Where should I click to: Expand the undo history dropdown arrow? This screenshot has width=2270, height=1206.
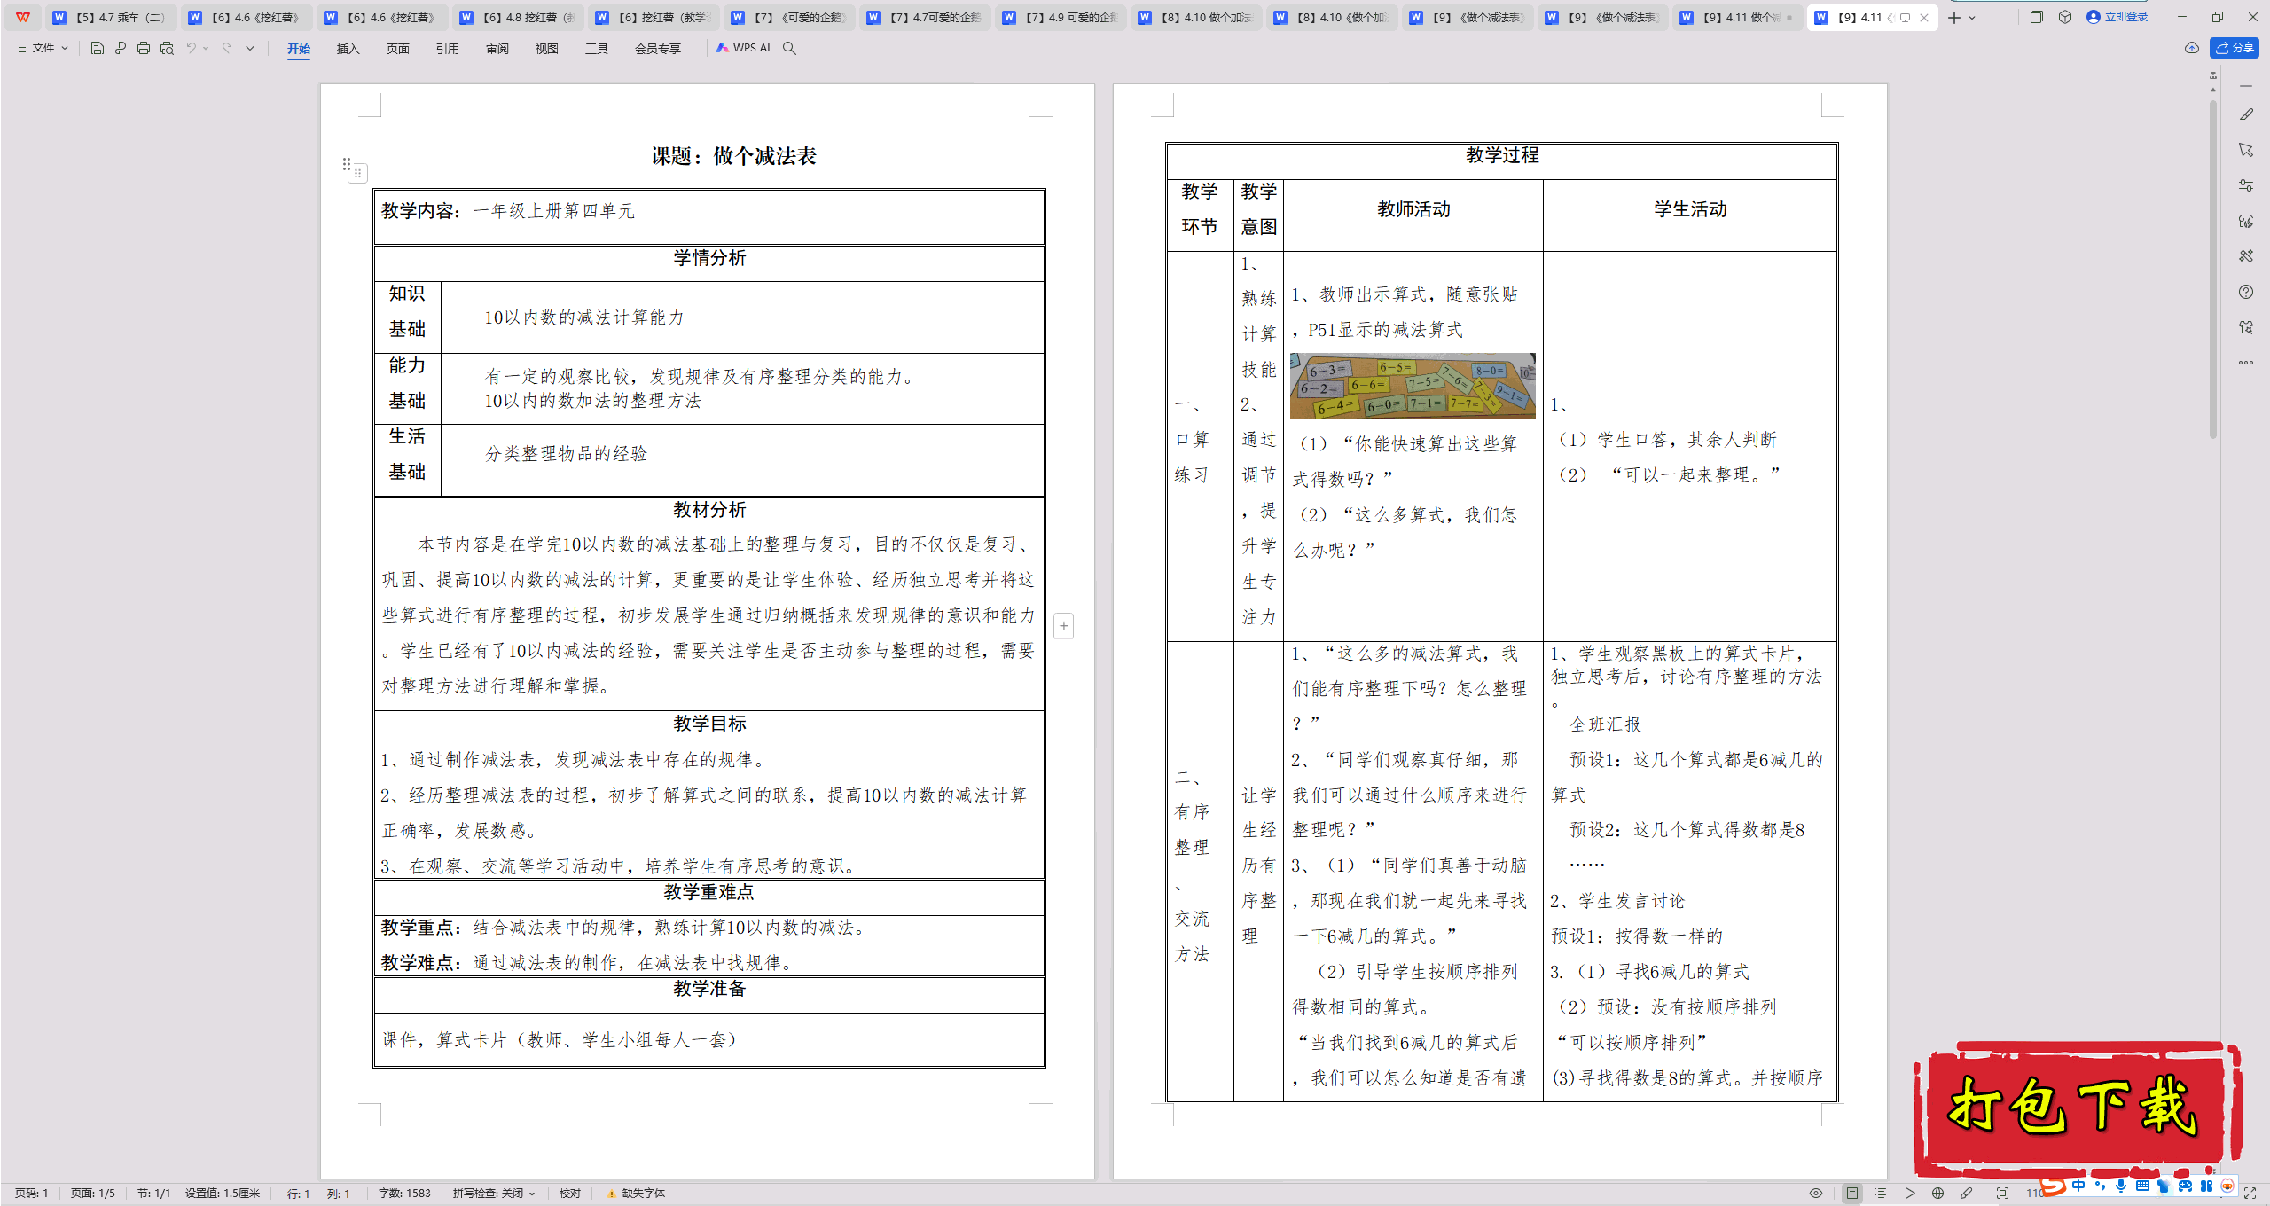(206, 48)
